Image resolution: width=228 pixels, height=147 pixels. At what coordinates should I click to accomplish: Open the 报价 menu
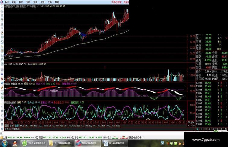click(21, 2)
